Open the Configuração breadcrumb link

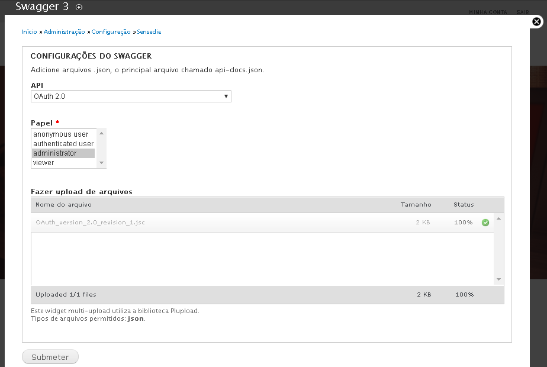pyautogui.click(x=111, y=32)
